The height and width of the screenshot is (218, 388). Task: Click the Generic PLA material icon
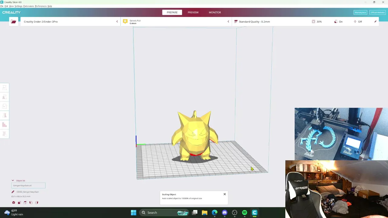[x=125, y=21]
